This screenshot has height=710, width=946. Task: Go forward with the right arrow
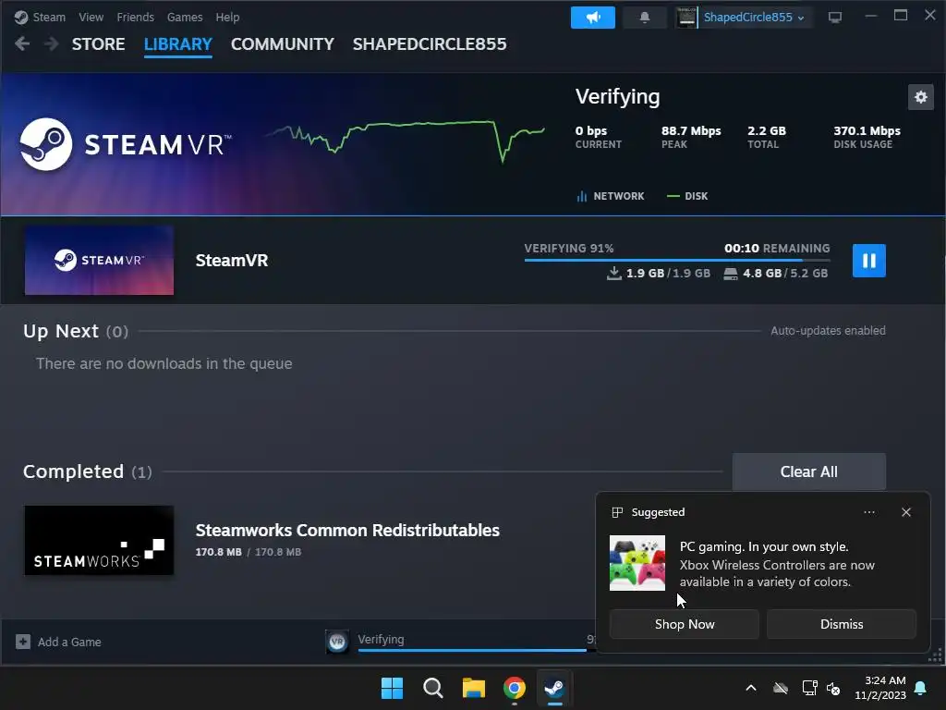(52, 43)
